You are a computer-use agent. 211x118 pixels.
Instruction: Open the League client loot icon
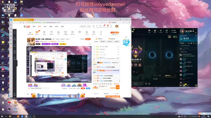161,31
